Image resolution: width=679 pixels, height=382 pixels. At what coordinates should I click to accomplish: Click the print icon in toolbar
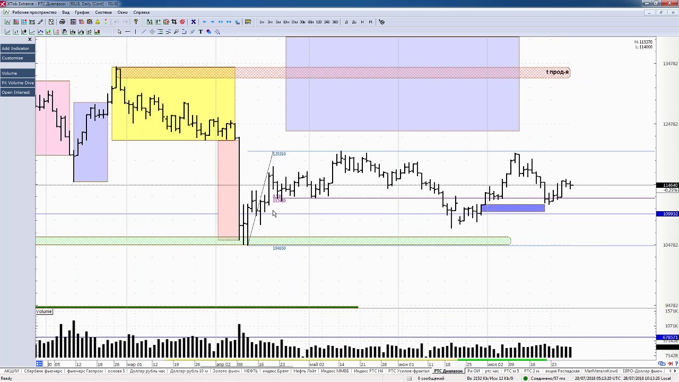(x=62, y=22)
